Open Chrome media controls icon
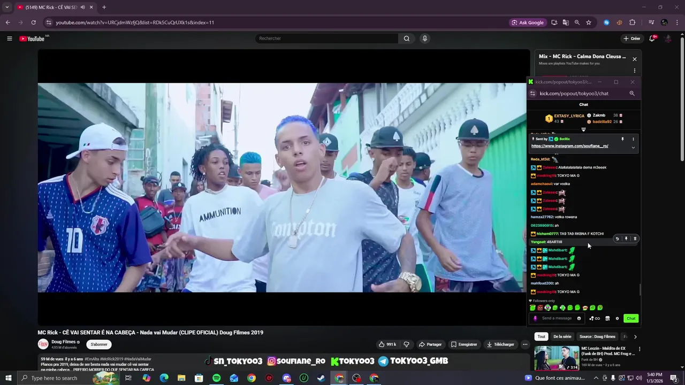The width and height of the screenshot is (685, 385). pos(651,22)
